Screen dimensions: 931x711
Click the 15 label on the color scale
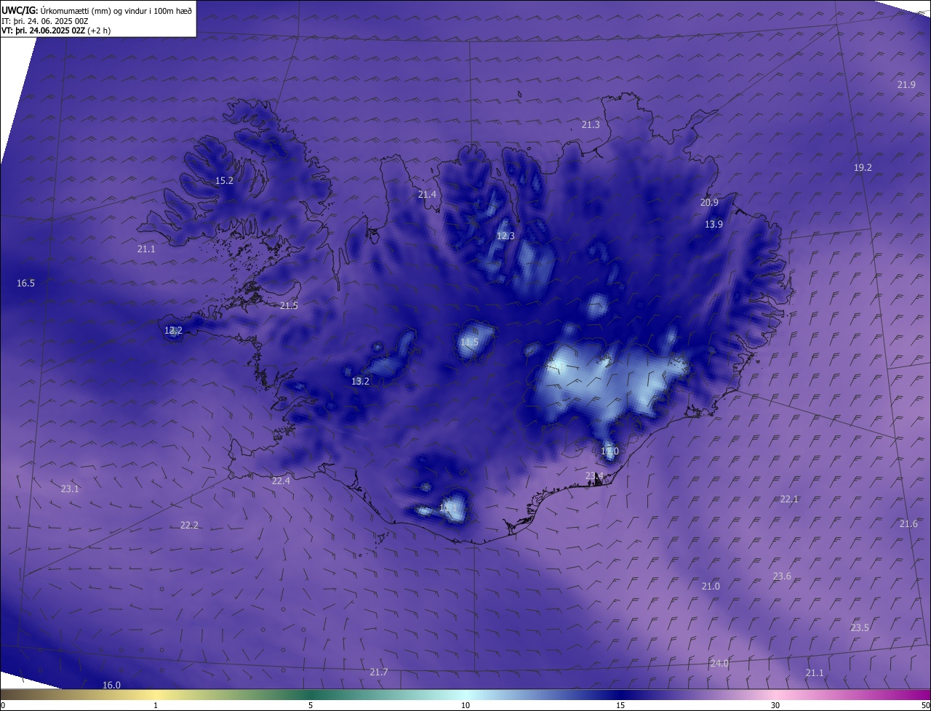[620, 705]
